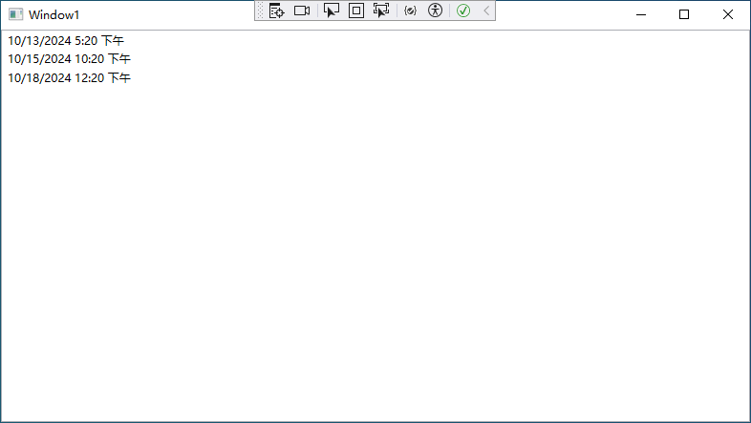Select the 10/15/2024 10:20 entry
Image resolution: width=751 pixels, height=423 pixels.
pos(69,59)
